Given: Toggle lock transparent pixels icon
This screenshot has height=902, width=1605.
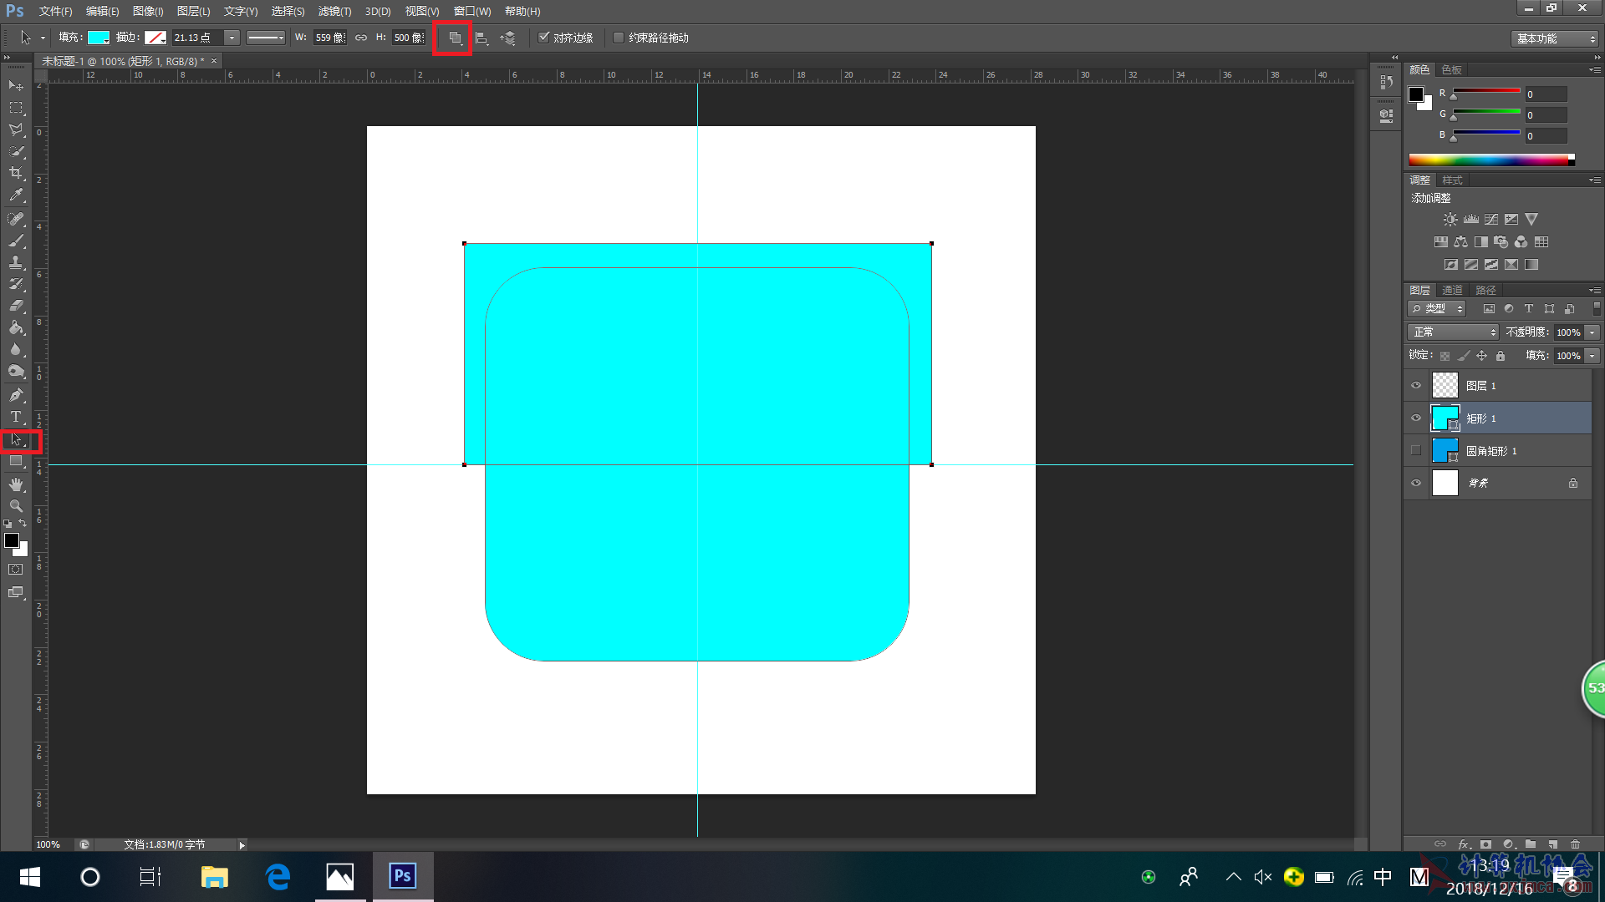Looking at the screenshot, I should [1444, 356].
